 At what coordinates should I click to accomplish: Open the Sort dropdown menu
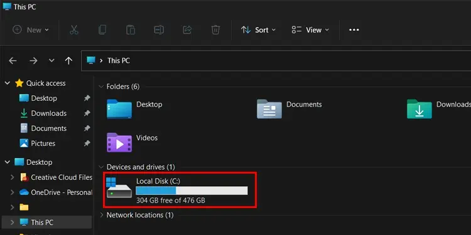click(x=258, y=30)
